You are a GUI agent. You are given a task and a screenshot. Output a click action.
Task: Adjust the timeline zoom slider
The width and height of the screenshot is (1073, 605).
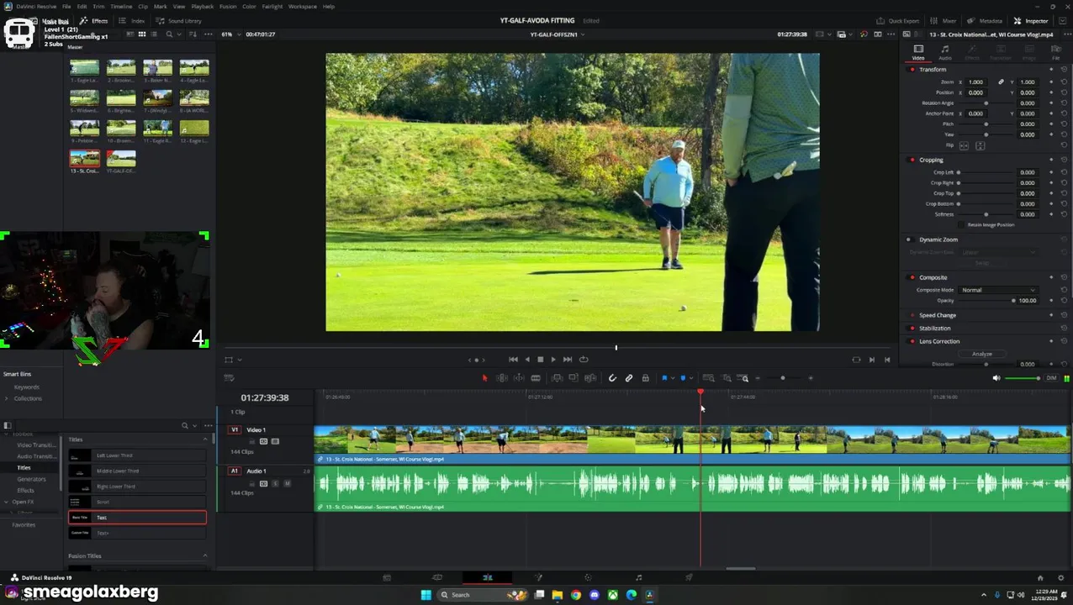[x=783, y=378]
